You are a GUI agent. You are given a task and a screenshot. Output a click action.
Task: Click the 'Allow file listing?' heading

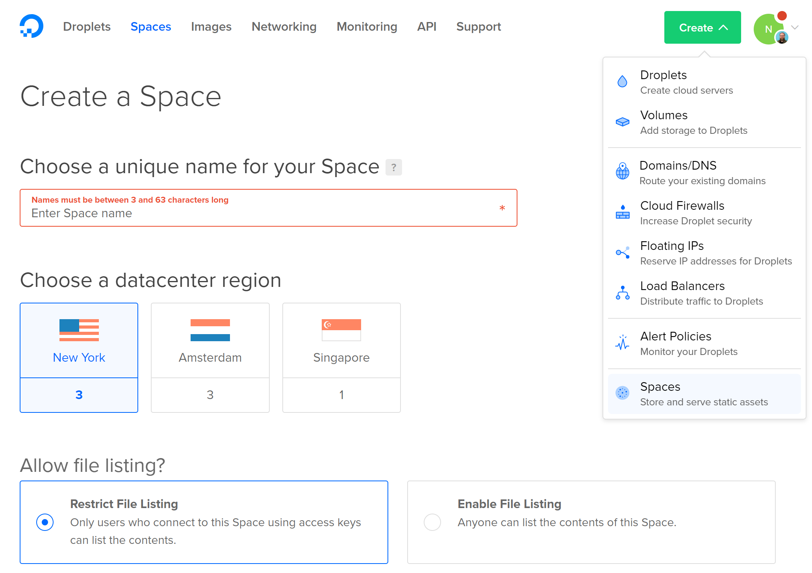point(93,465)
